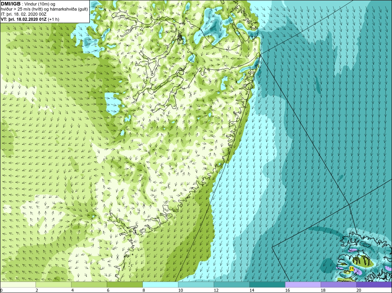Click the 2–4 m/s light green legend swatch
The width and height of the screenshot is (392, 293).
pyautogui.click(x=53, y=284)
